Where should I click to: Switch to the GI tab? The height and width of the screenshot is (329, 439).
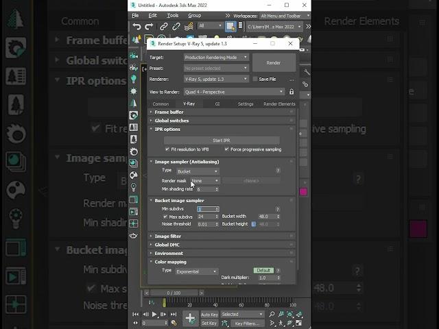pyautogui.click(x=217, y=103)
